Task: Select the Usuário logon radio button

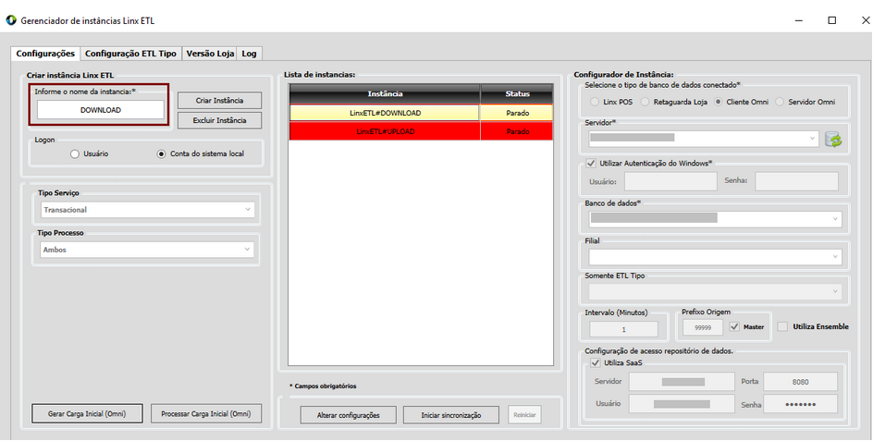Action: [75, 154]
